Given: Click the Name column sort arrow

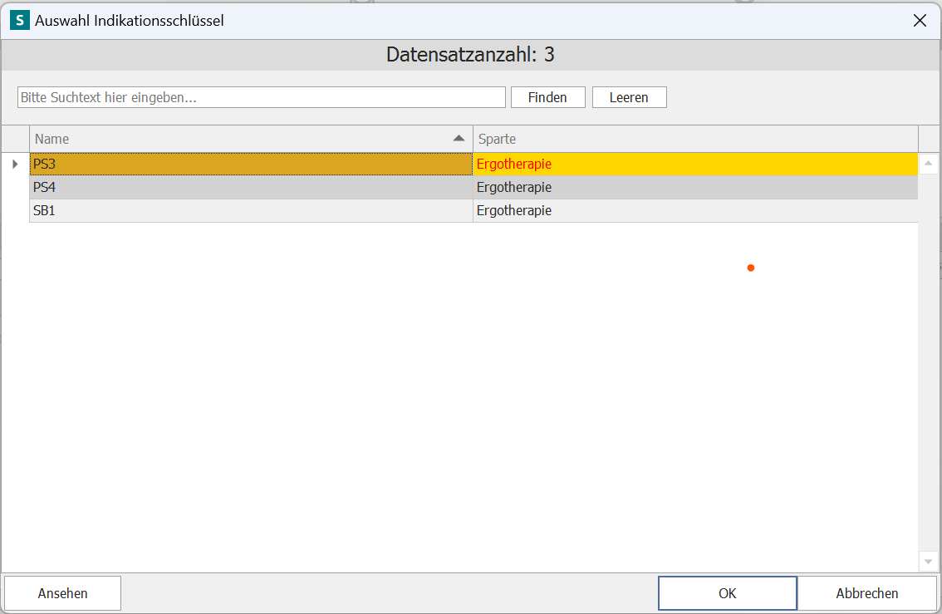Looking at the screenshot, I should click(x=459, y=138).
